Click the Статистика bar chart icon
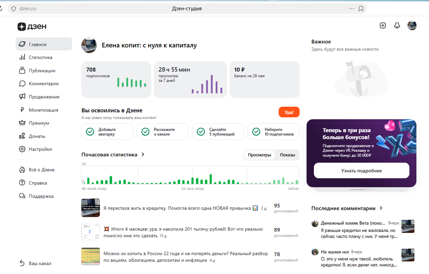429x274 pixels. point(22,57)
